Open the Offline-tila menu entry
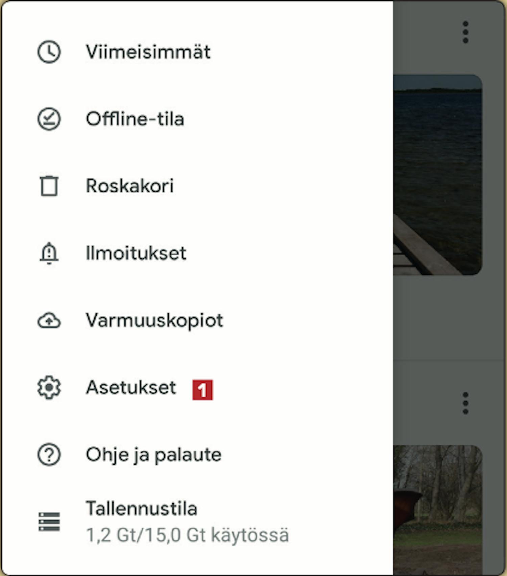Viewport: 507px width, 576px height. pos(197,119)
